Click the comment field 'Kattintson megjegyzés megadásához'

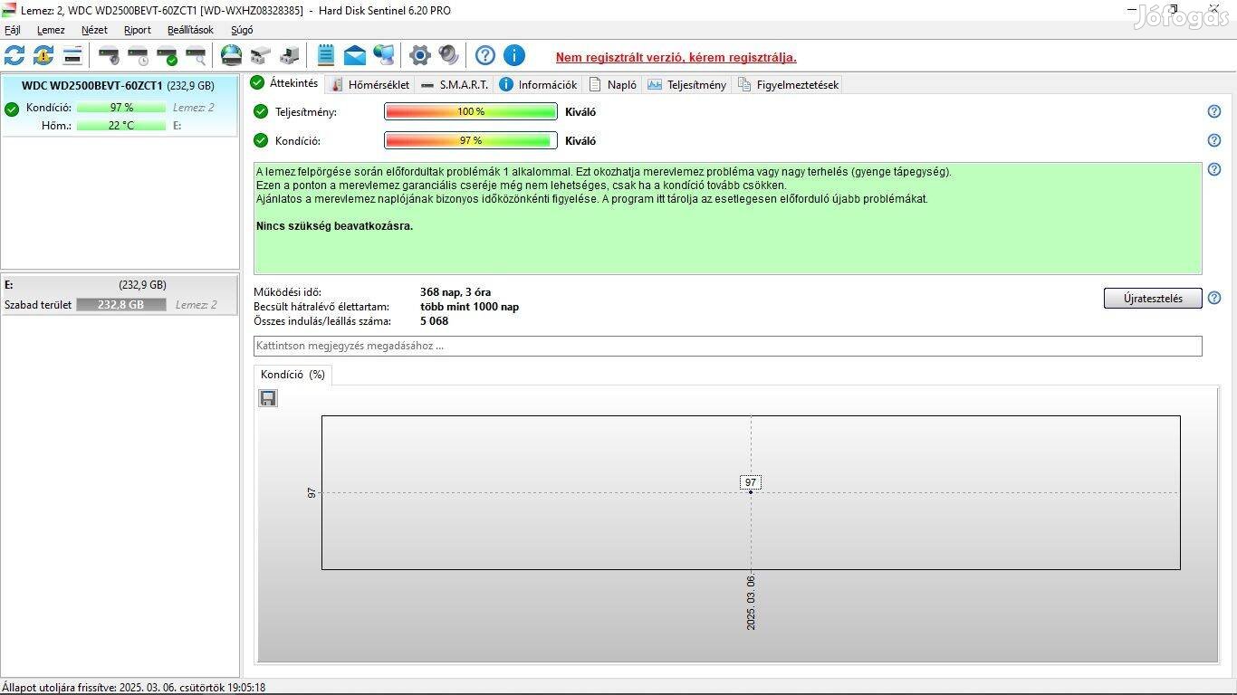click(727, 346)
